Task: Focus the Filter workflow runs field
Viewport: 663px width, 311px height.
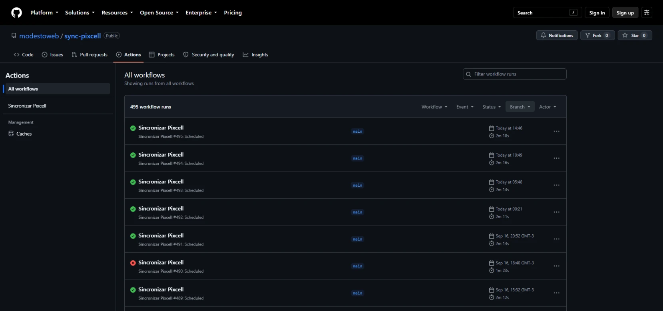Action: pos(514,74)
